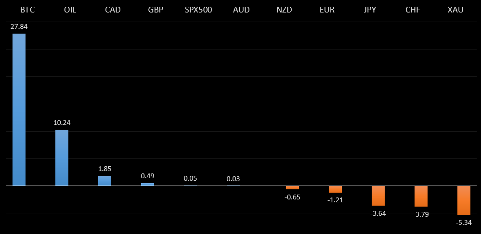Click the SPX500 axis label
This screenshot has width=481, height=234.
pyautogui.click(x=190, y=10)
